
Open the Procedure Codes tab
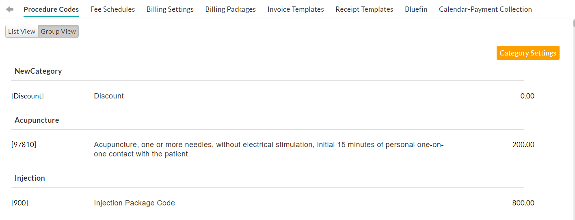pos(51,9)
